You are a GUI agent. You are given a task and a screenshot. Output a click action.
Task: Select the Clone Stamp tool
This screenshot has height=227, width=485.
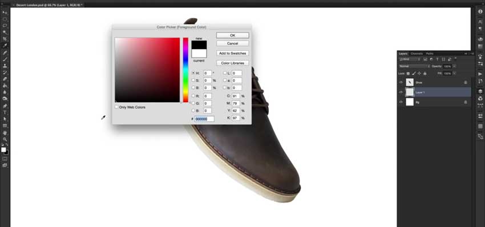coord(5,66)
